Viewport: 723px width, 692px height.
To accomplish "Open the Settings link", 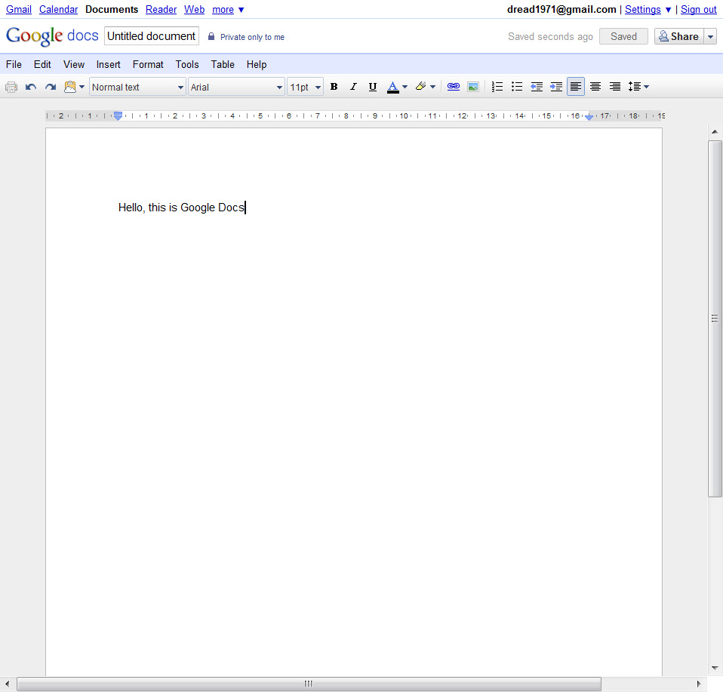I will 643,10.
